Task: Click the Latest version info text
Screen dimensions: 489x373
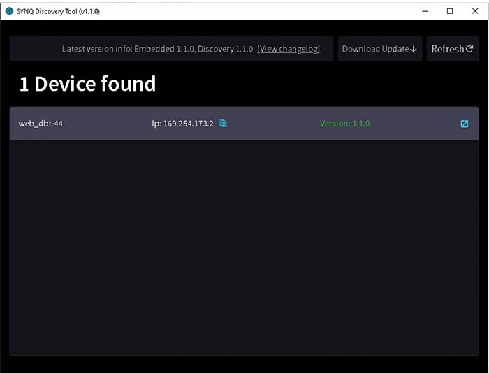Action: (157, 49)
